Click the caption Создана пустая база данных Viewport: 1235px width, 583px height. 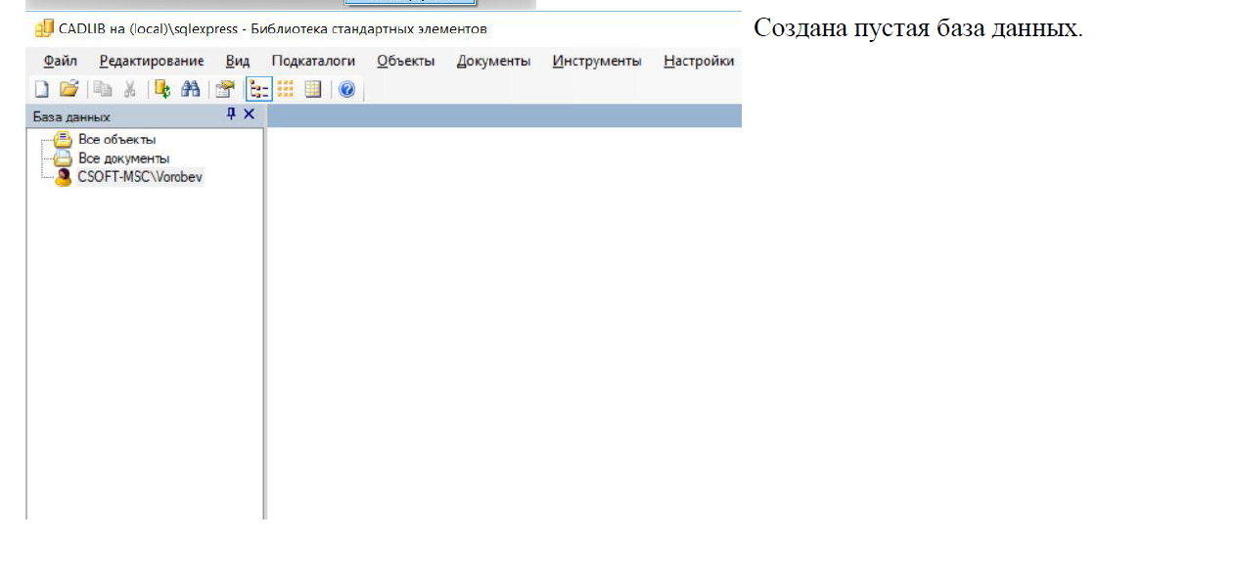(918, 27)
